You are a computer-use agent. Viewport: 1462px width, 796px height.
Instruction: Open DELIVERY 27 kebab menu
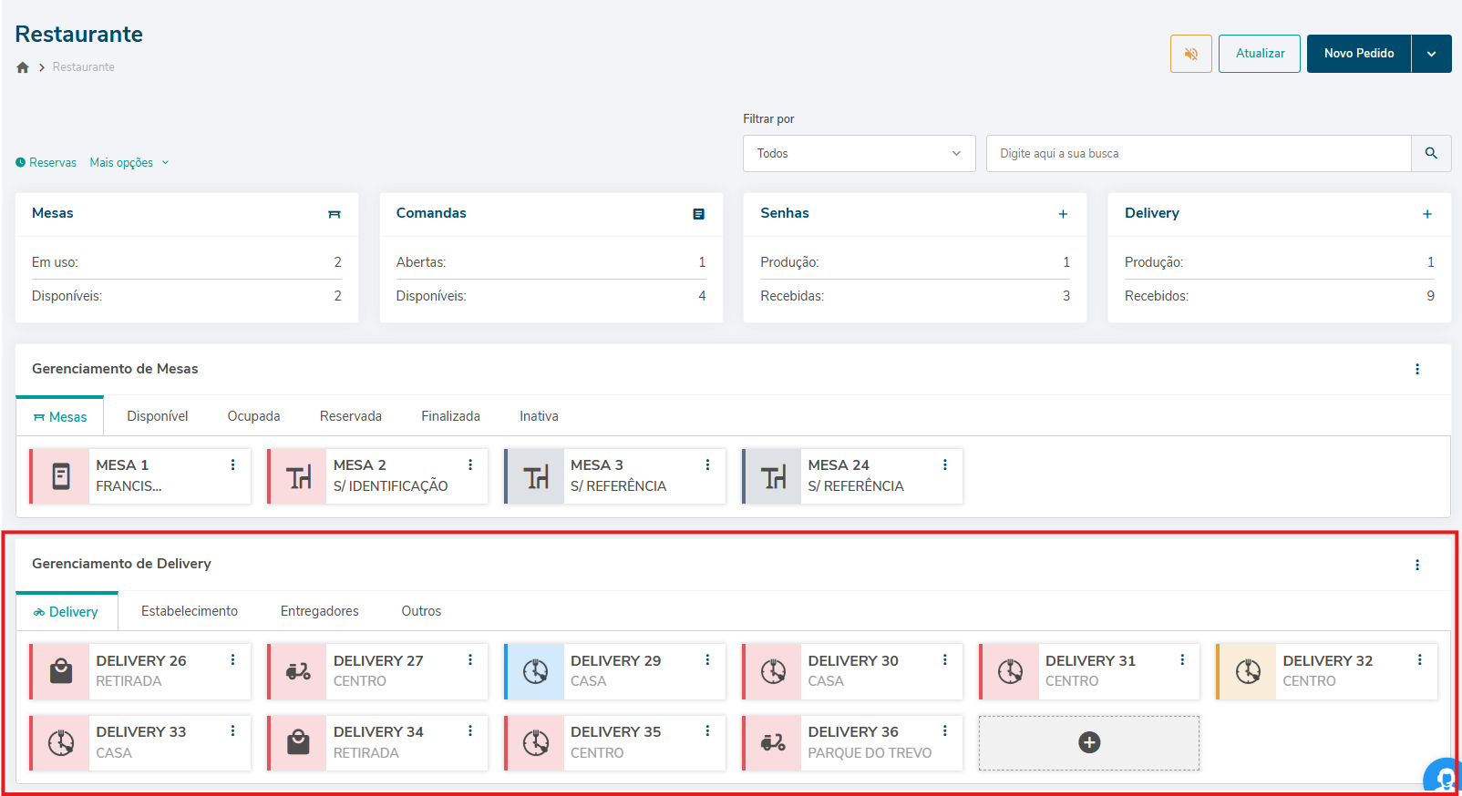(x=470, y=660)
